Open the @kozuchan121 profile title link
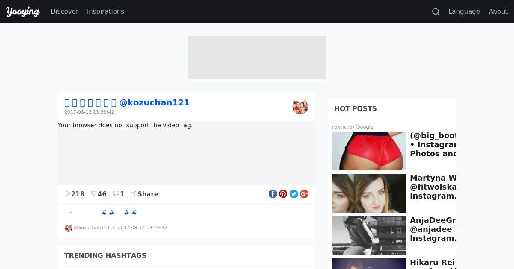514x269 pixels. coord(127,102)
